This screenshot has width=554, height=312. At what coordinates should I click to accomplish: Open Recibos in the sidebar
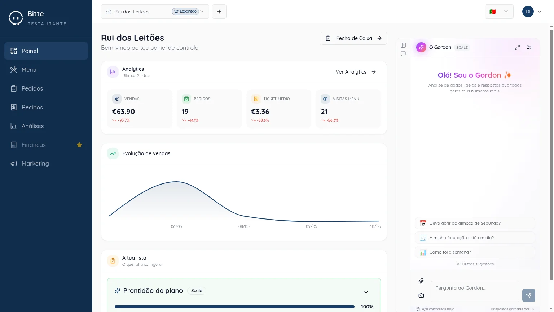click(x=46, y=107)
